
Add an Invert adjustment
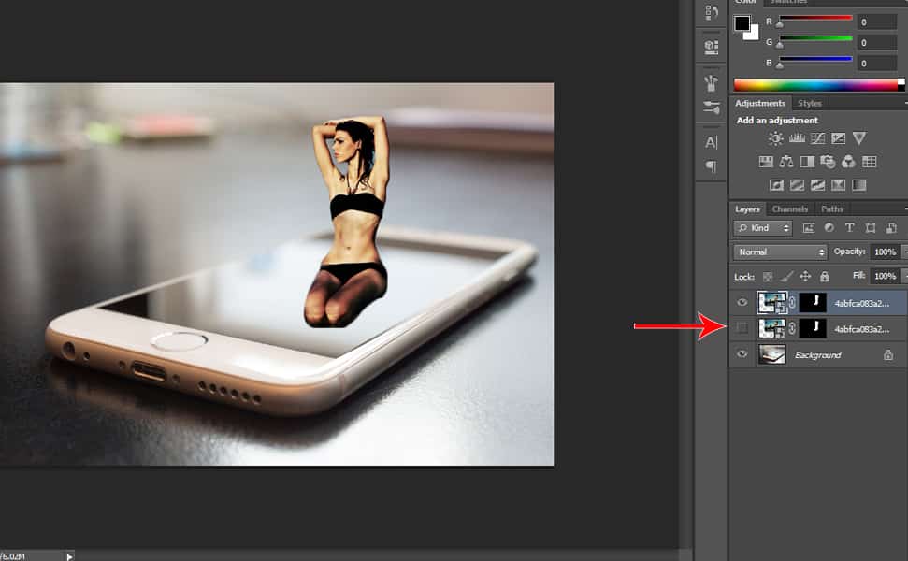[x=776, y=185]
